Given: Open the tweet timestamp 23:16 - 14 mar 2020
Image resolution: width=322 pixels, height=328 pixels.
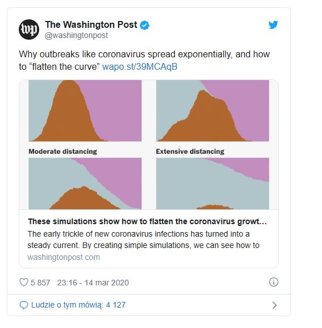Looking at the screenshot, I should [93, 283].
